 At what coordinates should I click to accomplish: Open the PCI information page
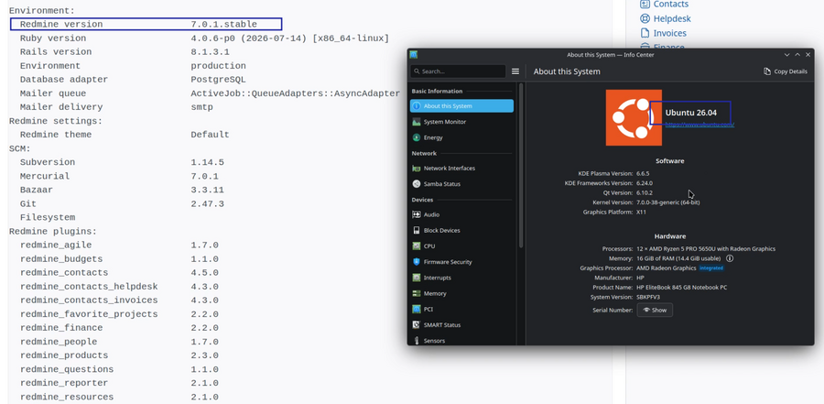coord(462,310)
